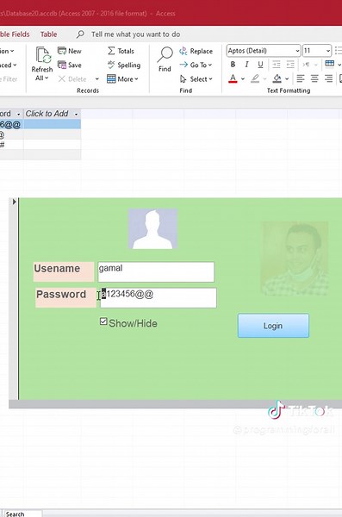Click the font color icon

pyautogui.click(x=233, y=78)
